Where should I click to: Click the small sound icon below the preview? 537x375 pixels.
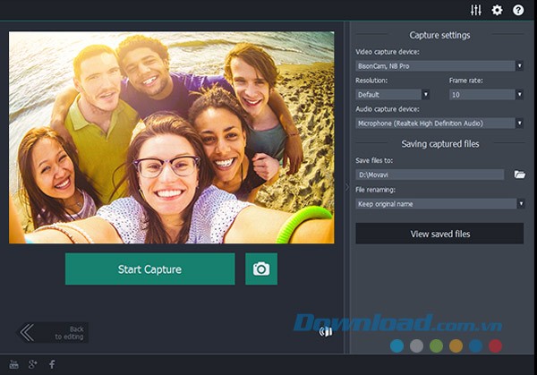click(326, 332)
